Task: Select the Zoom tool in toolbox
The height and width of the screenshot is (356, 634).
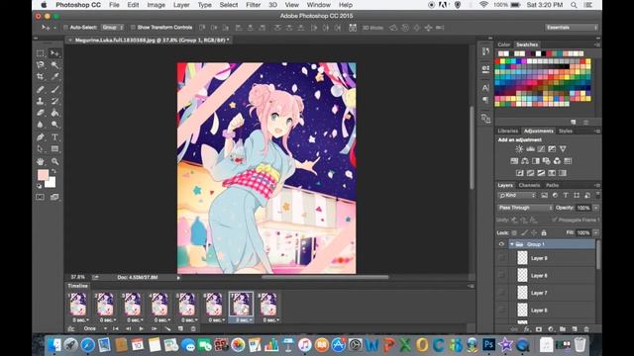Action: click(x=54, y=161)
